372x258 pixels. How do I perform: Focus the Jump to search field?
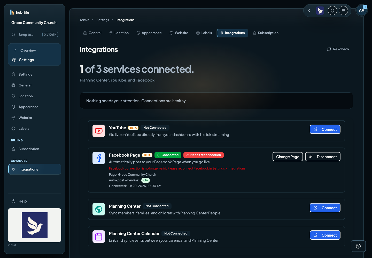coord(35,35)
